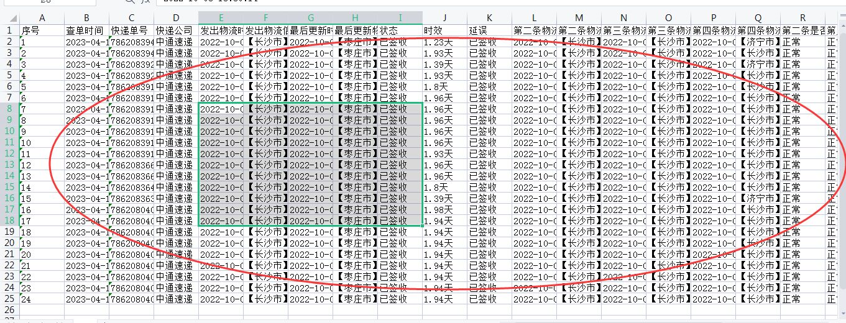Click the date cell P20 starting 2022-10
Screen dimensions: 846x323
tap(713, 243)
